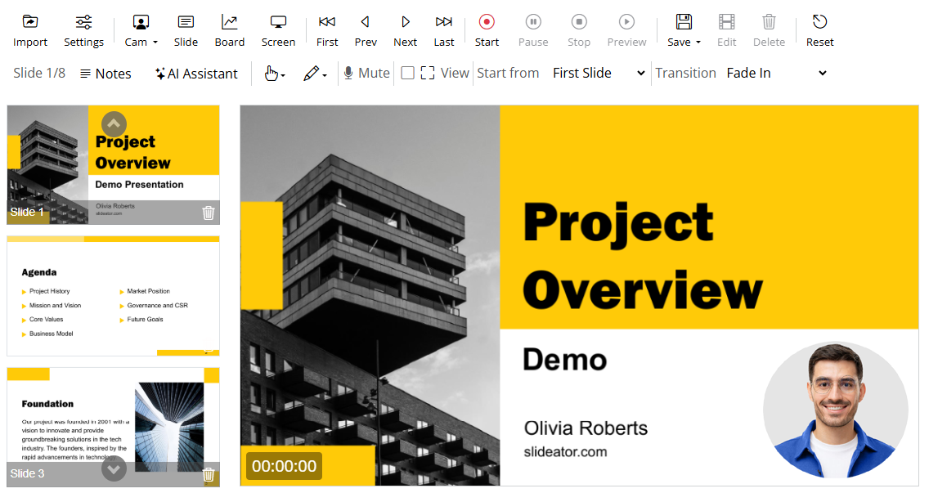Select Slide recording mode

[186, 31]
